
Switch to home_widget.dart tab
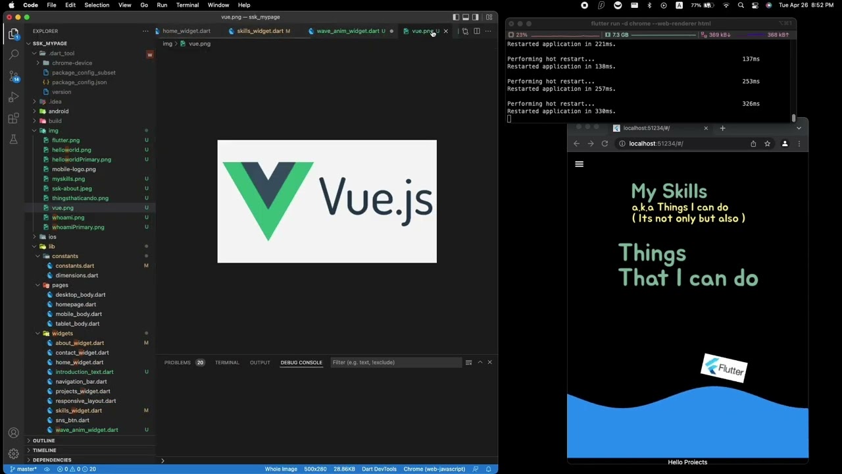point(186,31)
